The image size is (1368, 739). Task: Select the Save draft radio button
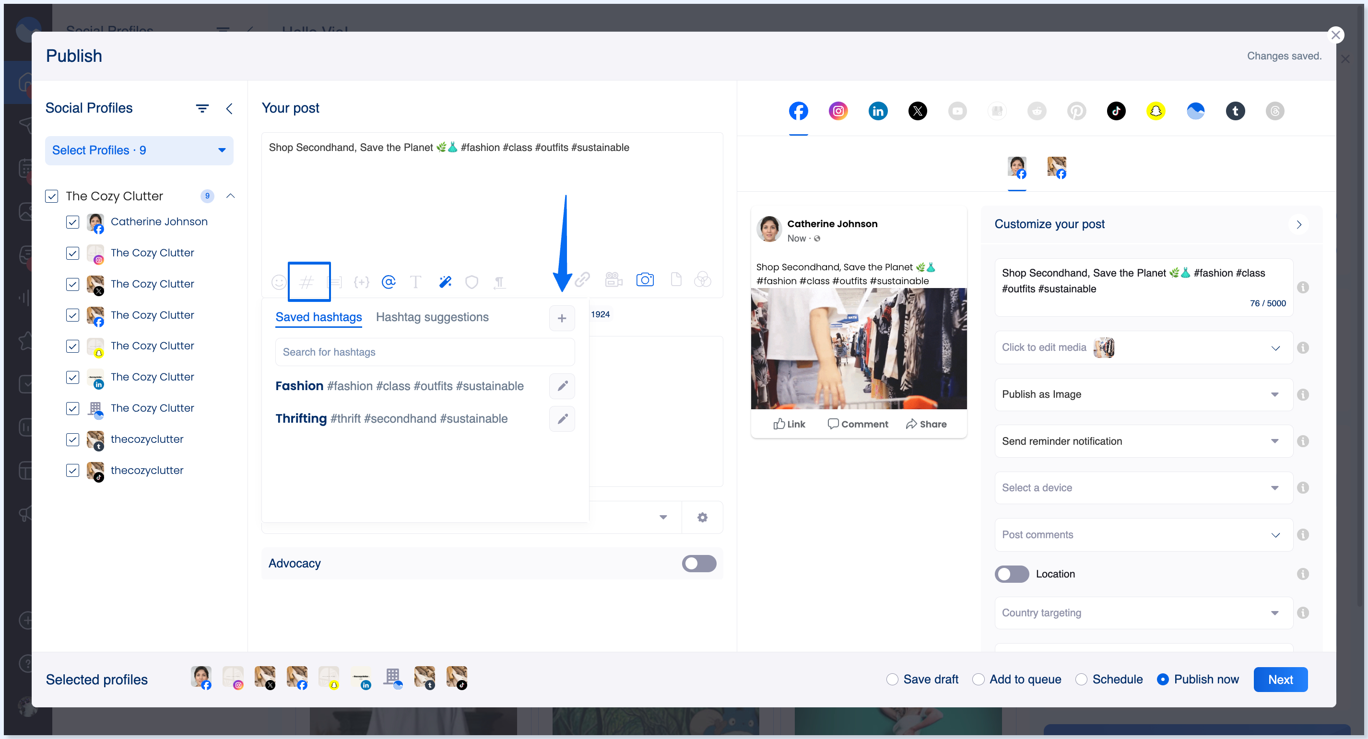point(892,679)
